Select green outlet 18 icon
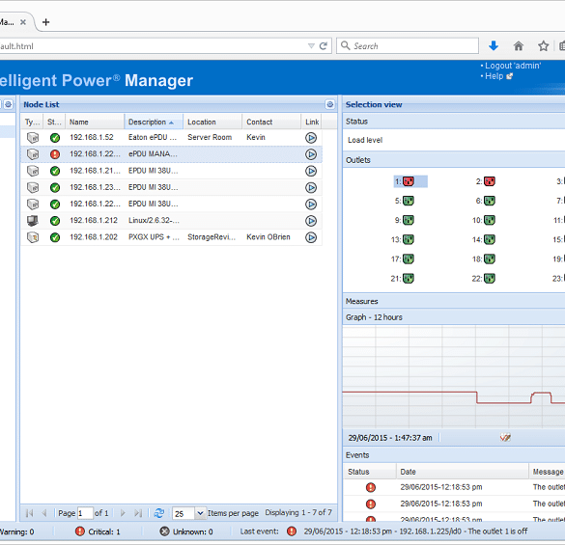 [489, 259]
